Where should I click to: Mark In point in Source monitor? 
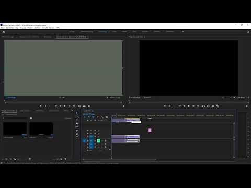coord(45,106)
